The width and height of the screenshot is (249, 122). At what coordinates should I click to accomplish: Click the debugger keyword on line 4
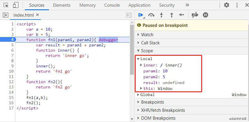pos(108,40)
